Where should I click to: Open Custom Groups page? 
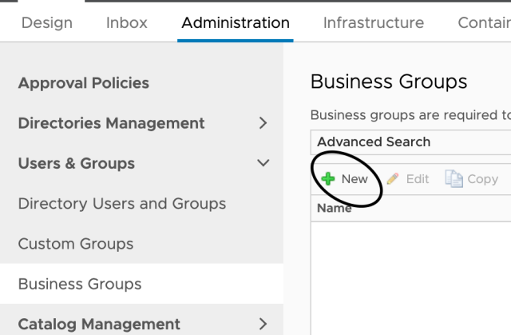click(76, 243)
